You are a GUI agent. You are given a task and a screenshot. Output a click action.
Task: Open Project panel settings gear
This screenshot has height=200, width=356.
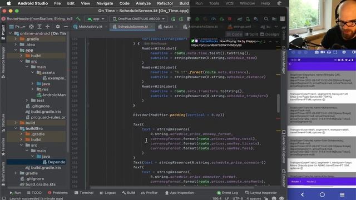58,27
